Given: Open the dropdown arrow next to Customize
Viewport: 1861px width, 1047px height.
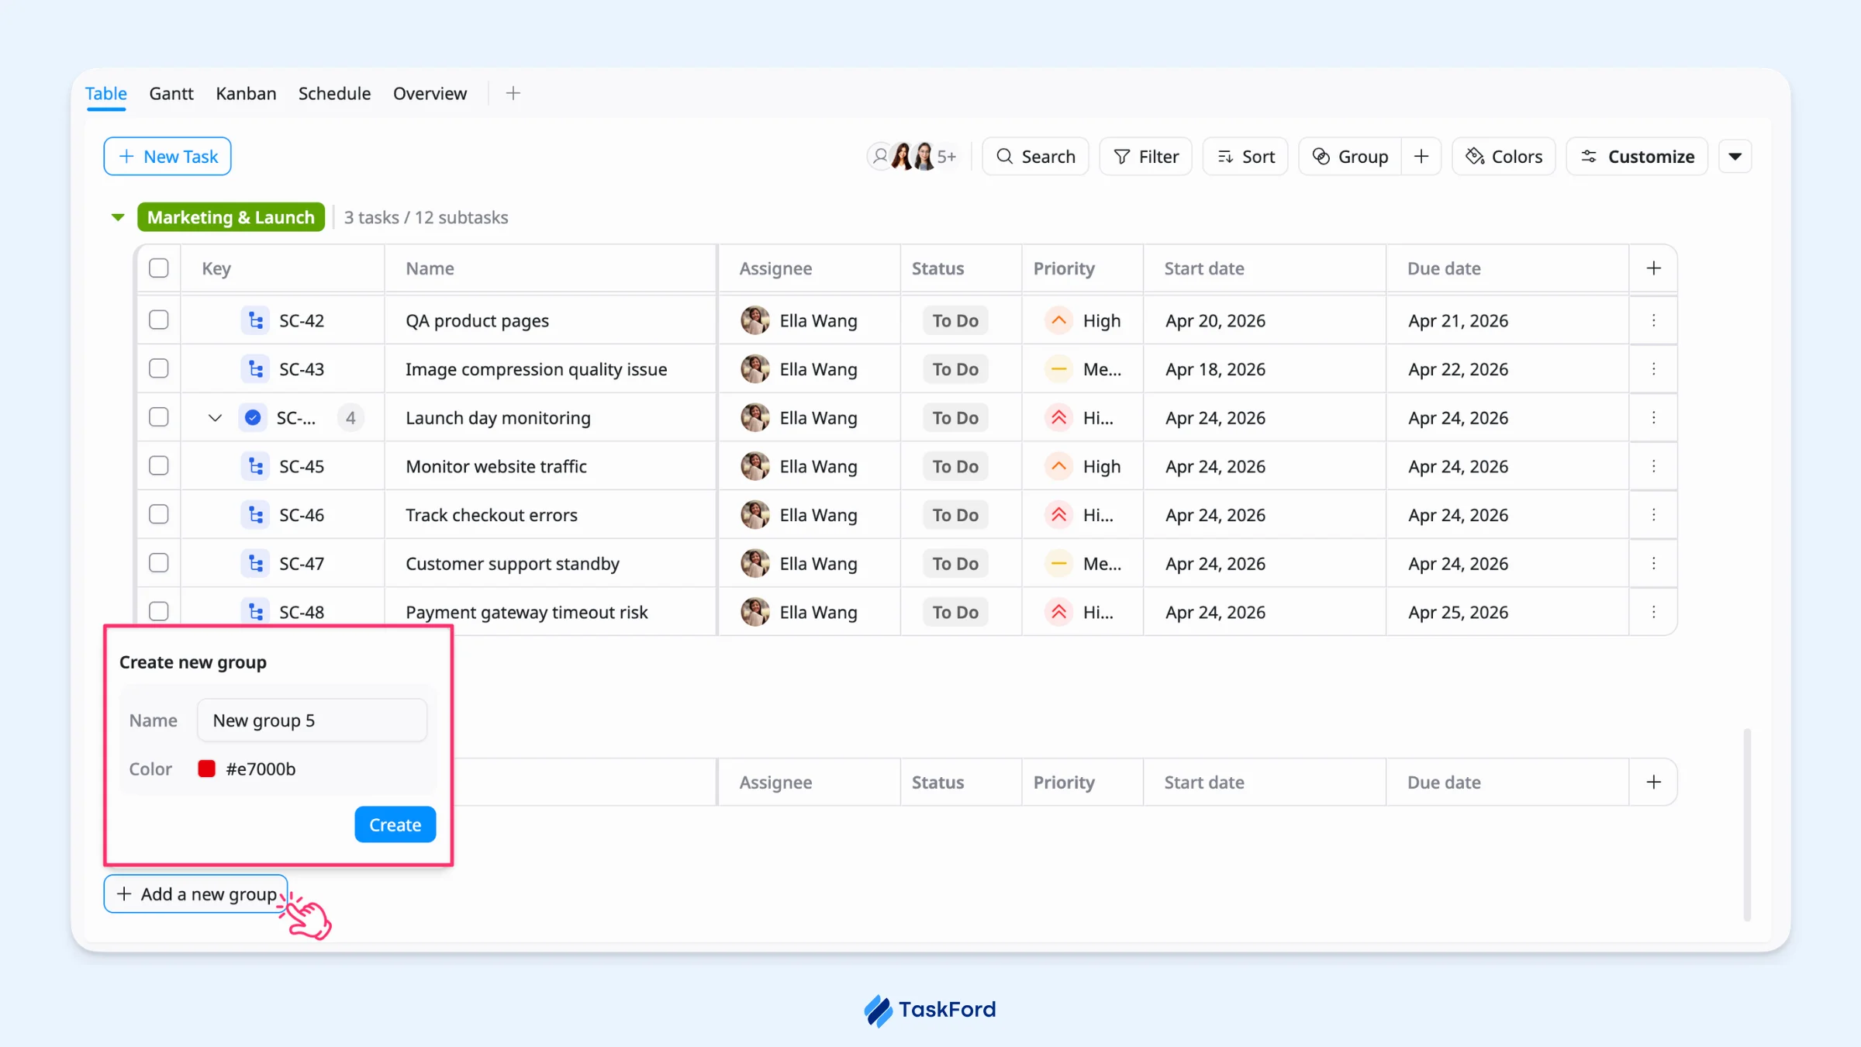Looking at the screenshot, I should (1735, 157).
